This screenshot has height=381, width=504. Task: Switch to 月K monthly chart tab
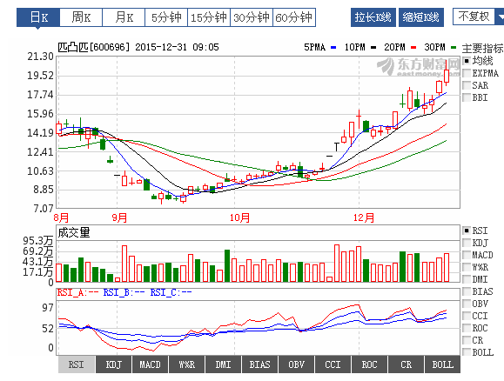124,17
